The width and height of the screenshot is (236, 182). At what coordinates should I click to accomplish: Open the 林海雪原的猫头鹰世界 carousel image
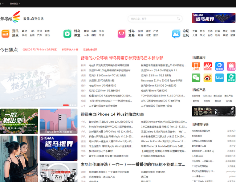(39, 81)
